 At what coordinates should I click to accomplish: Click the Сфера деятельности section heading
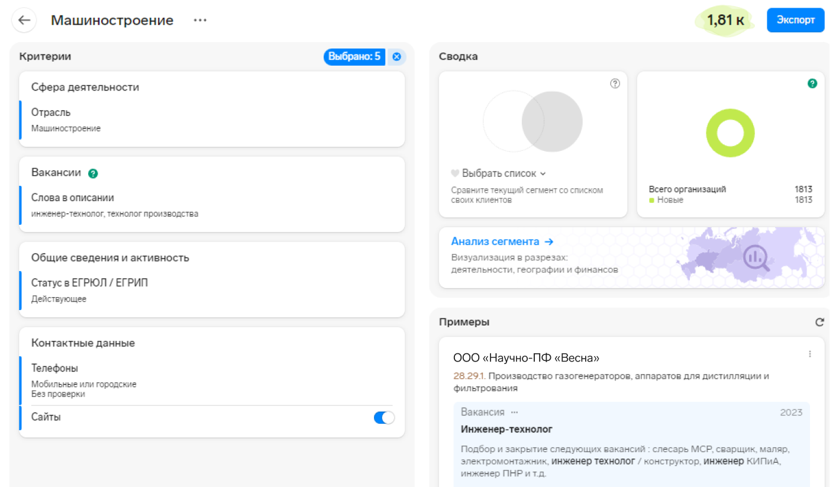tap(85, 87)
